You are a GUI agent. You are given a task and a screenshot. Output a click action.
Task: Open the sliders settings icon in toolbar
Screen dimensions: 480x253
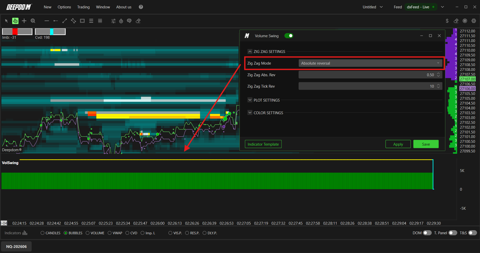coord(113,21)
